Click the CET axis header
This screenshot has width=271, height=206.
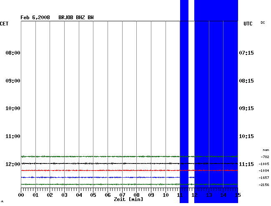click(4, 24)
